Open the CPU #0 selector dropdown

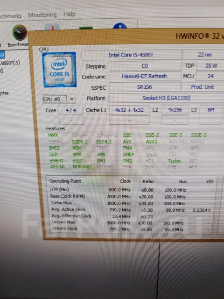59,99
